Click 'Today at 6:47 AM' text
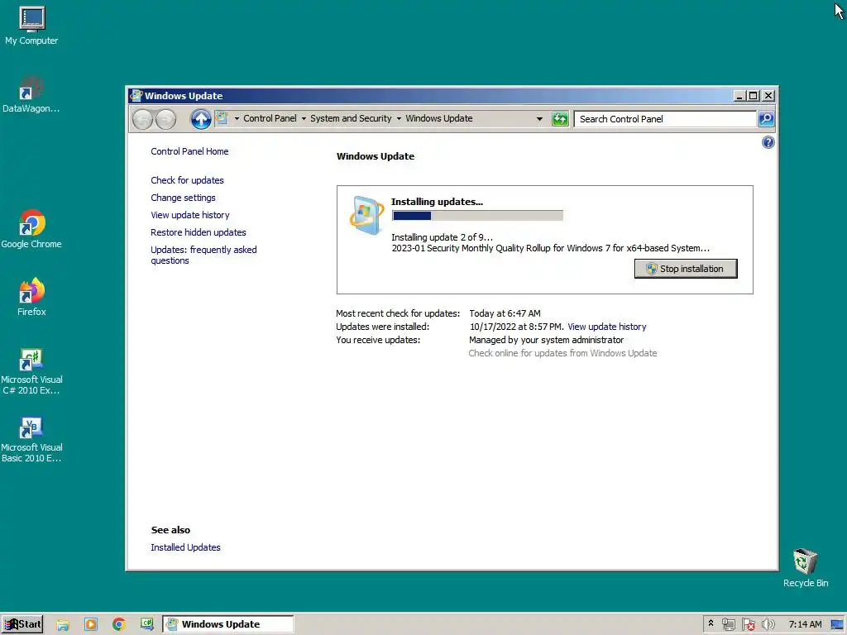Image resolution: width=847 pixels, height=635 pixels. [x=505, y=313]
